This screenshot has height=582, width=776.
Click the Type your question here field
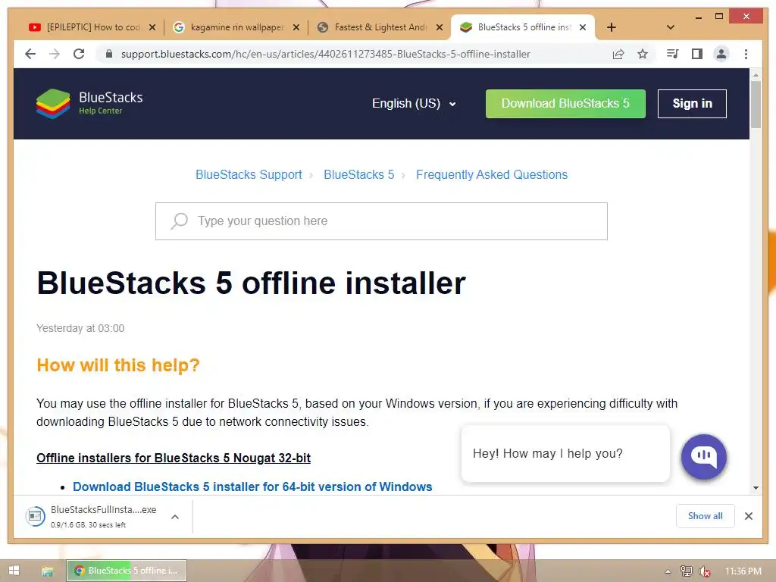[x=381, y=221]
